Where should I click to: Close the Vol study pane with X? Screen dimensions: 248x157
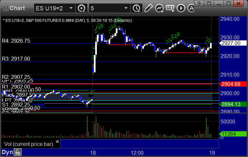[57, 141]
